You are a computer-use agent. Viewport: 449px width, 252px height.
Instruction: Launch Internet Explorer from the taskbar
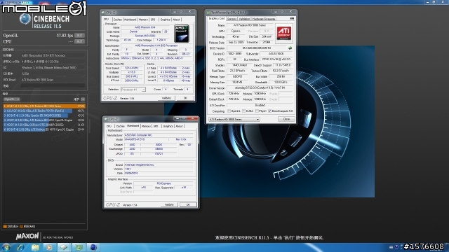[20, 247]
